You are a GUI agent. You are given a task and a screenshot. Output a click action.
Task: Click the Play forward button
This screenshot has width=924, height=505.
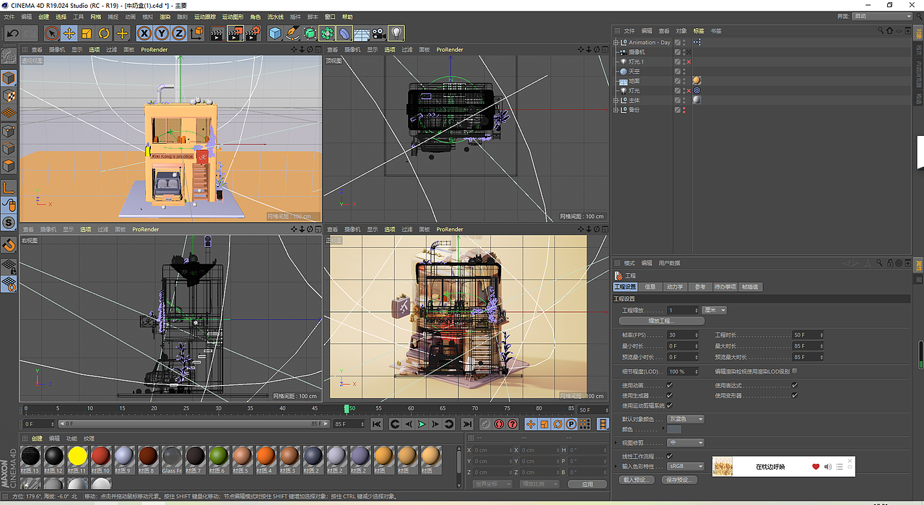coord(422,424)
